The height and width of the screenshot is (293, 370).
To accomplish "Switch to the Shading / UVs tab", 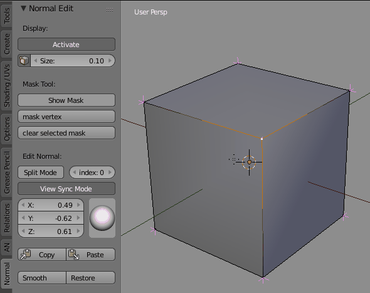I will (7, 85).
